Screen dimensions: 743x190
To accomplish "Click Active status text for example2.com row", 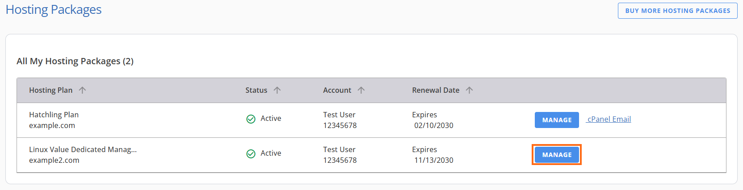I will point(271,153).
